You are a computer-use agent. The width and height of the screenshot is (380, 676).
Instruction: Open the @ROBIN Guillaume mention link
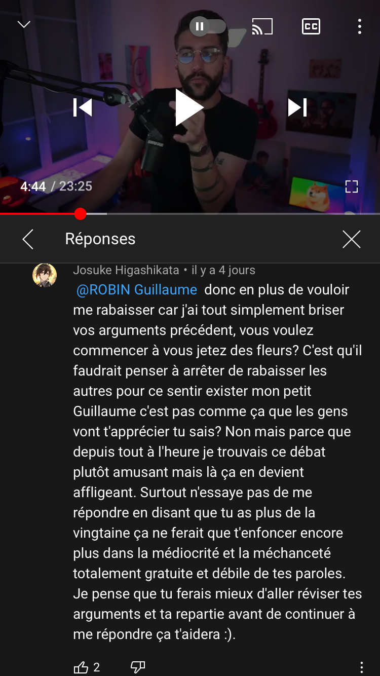pyautogui.click(x=136, y=290)
